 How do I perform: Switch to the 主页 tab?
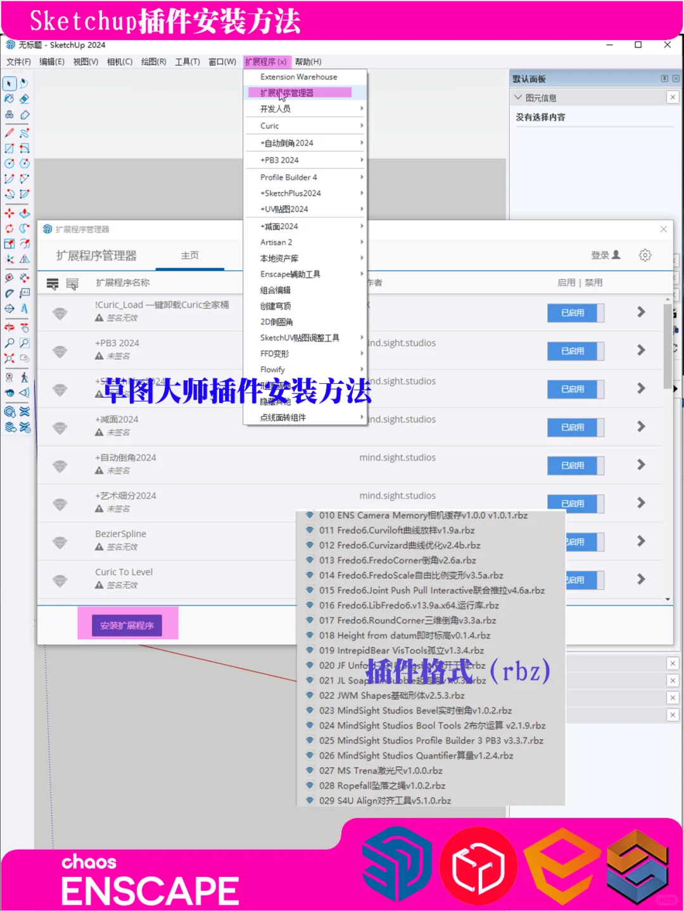191,255
